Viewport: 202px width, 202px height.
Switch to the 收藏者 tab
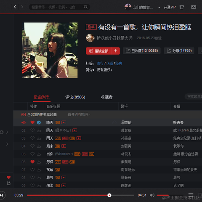point(106,97)
